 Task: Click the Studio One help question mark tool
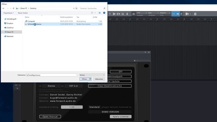[x=110, y=14]
